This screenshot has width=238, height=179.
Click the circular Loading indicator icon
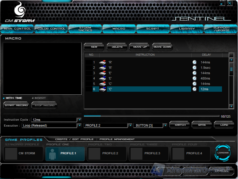tap(223, 153)
